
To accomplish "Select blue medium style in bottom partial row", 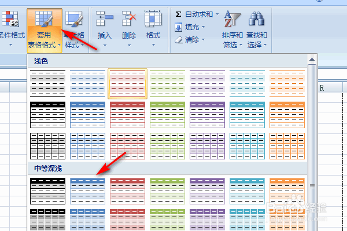I will tap(87, 219).
